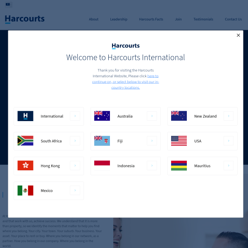Open Hong Kong via its arrow chevron

75,165
